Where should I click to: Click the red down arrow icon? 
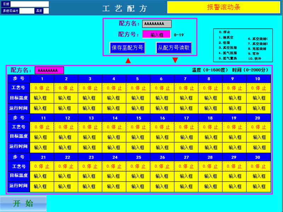175,60
